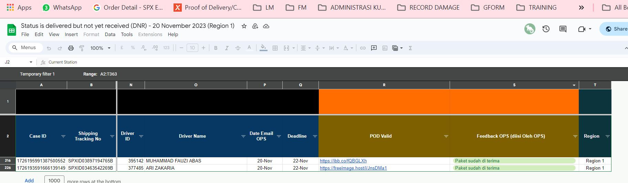Activate the paint format tool
The width and height of the screenshot is (628, 183).
pos(82,48)
